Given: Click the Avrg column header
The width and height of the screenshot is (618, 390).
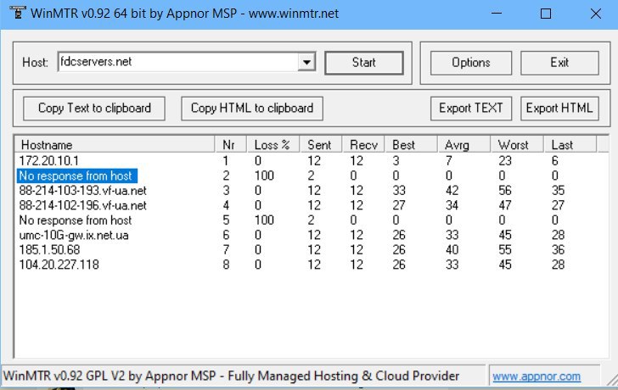Looking at the screenshot, I should pyautogui.click(x=463, y=145).
